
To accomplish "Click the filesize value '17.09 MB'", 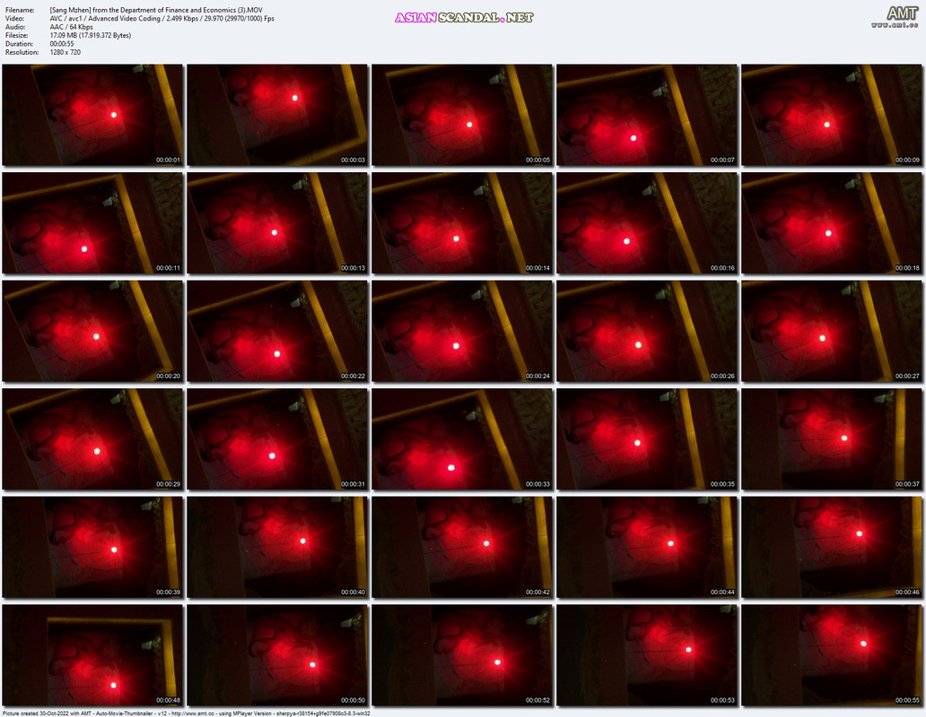I will tap(91, 35).
